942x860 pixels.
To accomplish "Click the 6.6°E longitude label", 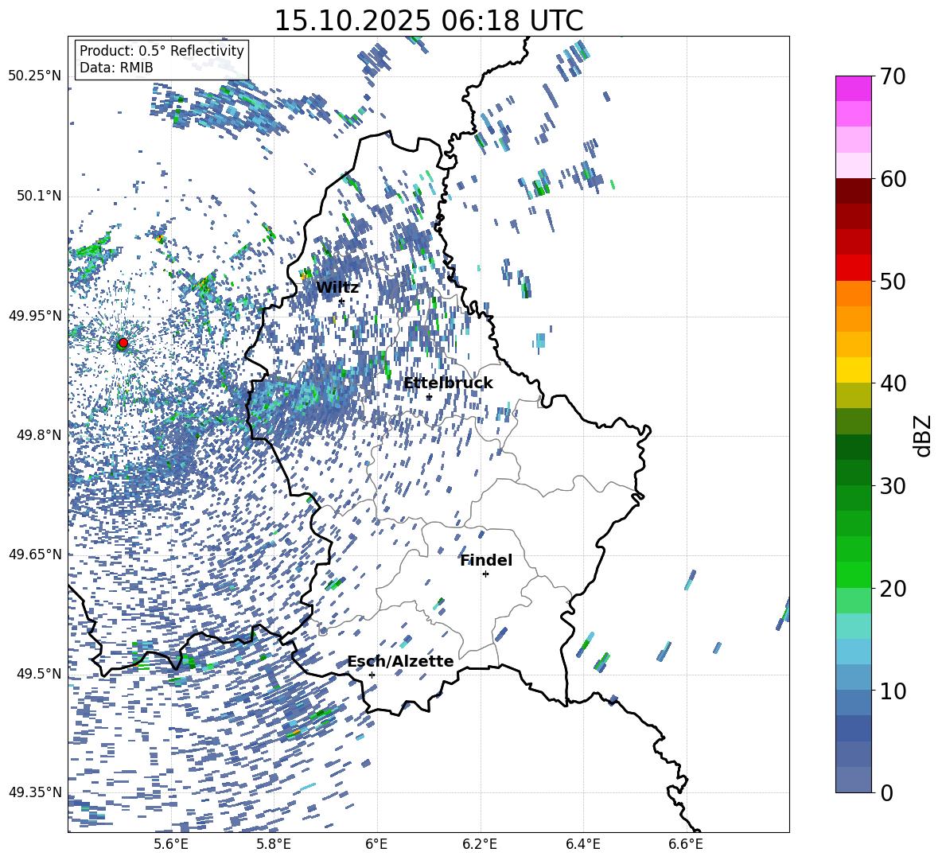I will point(686,844).
